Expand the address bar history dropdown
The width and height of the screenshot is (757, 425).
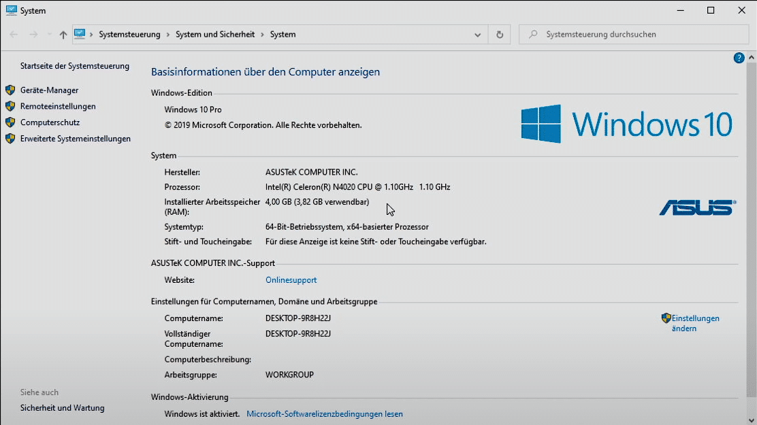click(x=477, y=35)
